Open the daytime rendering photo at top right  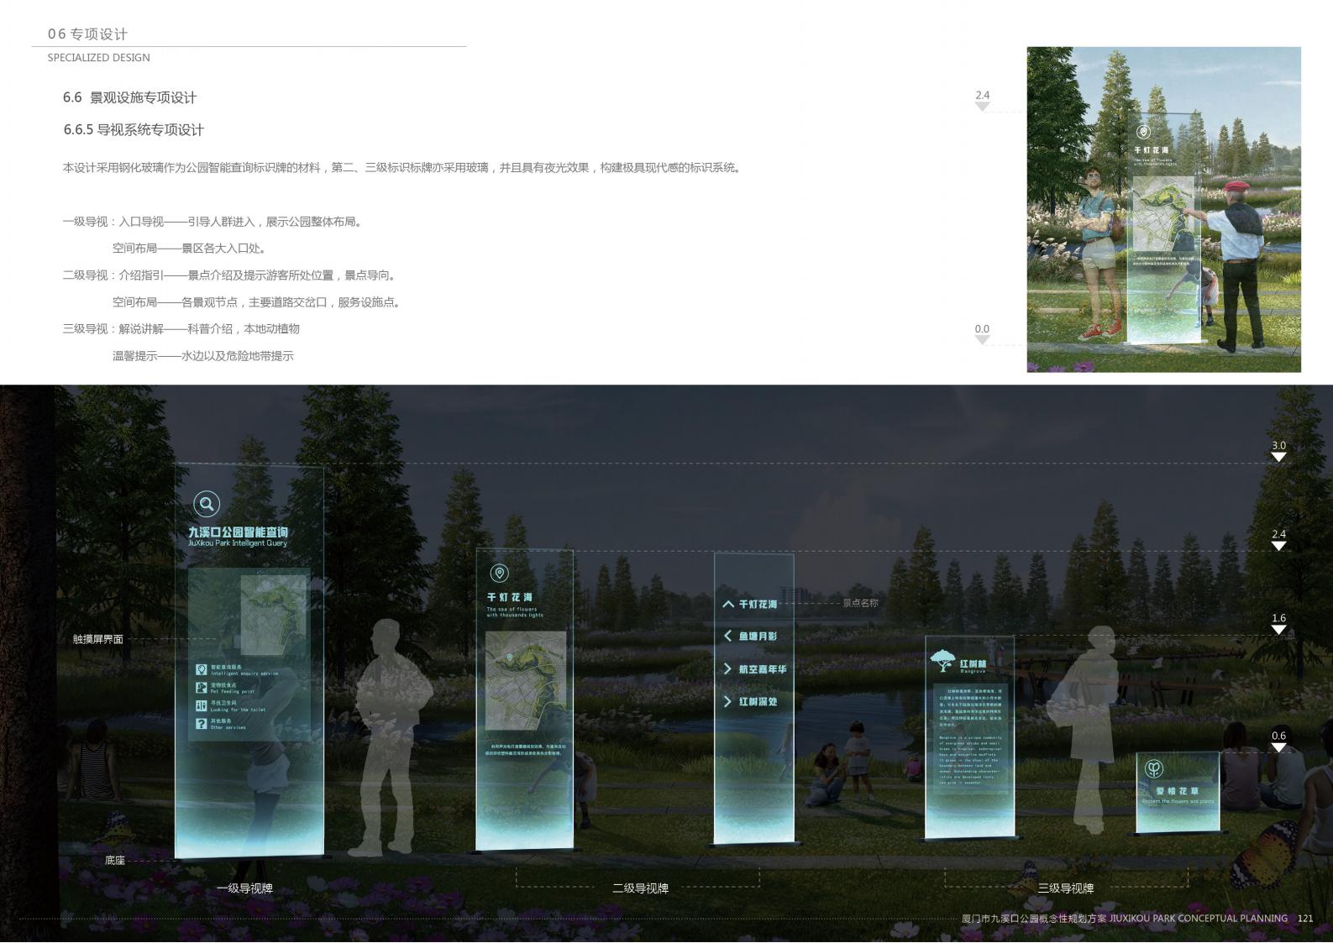pyautogui.click(x=1163, y=209)
